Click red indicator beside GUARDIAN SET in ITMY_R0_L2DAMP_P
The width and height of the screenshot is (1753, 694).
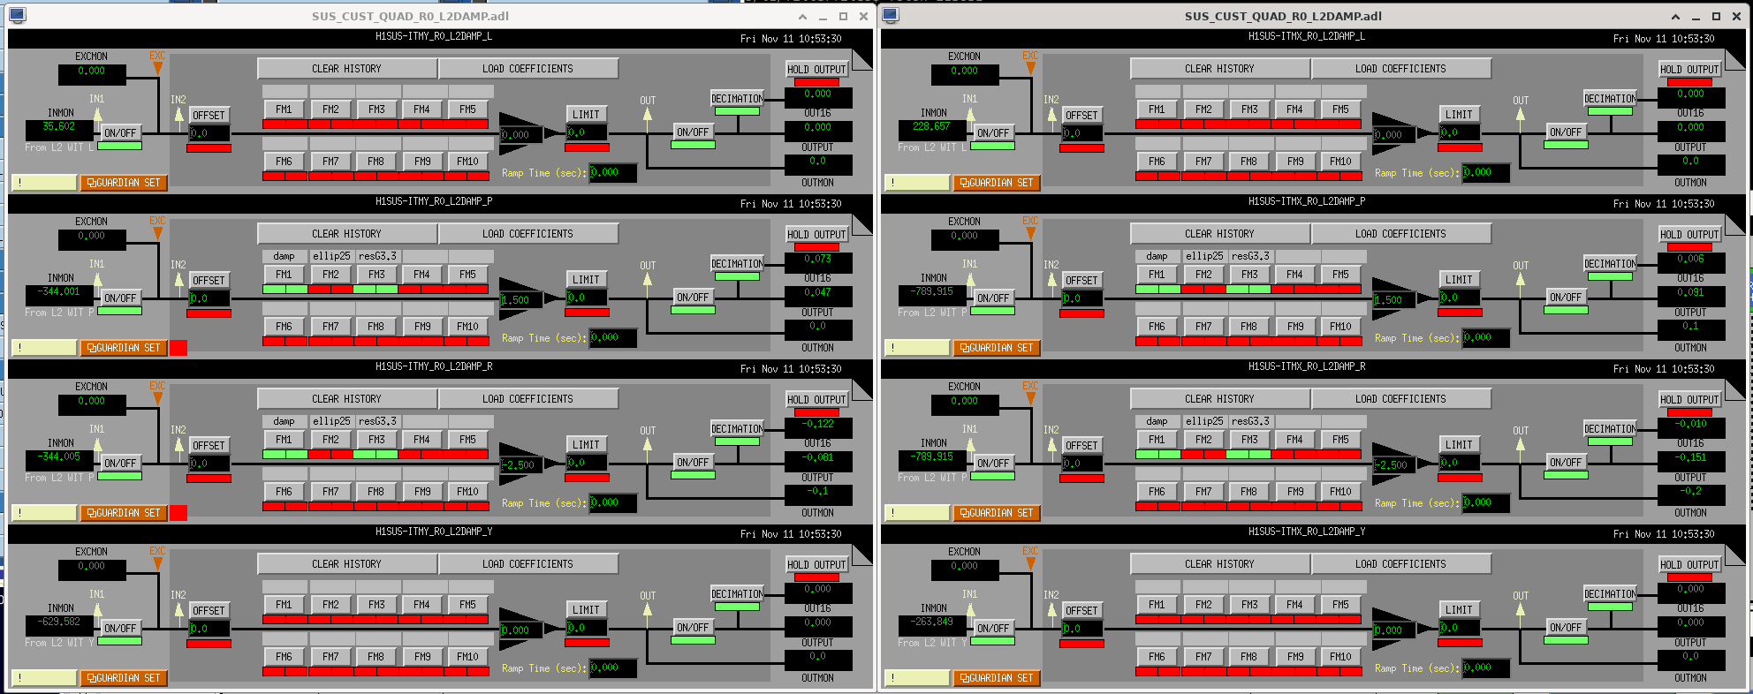point(178,348)
